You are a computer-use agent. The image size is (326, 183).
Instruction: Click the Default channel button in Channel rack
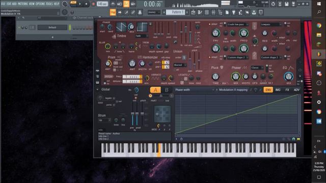tap(52, 27)
